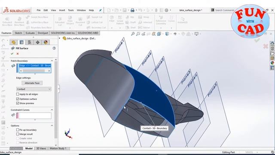
Task: Open the ConfigurationManager tab icon
Action: point(30,42)
